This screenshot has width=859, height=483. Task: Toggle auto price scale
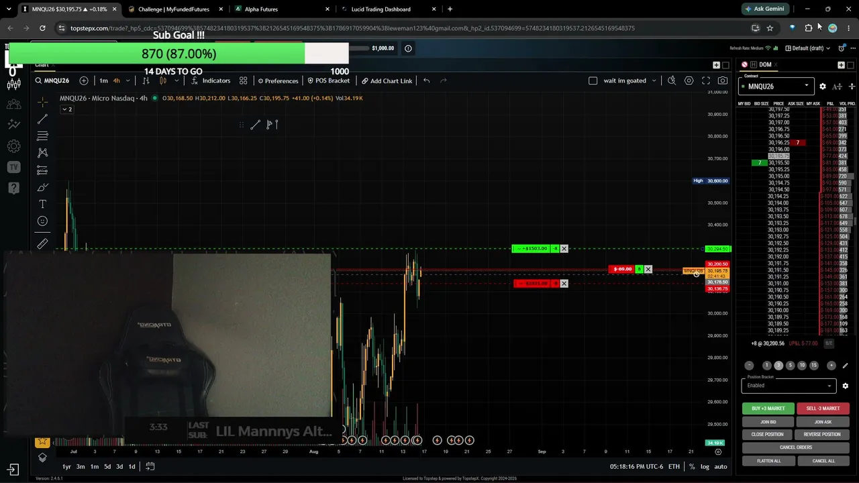coord(720,466)
